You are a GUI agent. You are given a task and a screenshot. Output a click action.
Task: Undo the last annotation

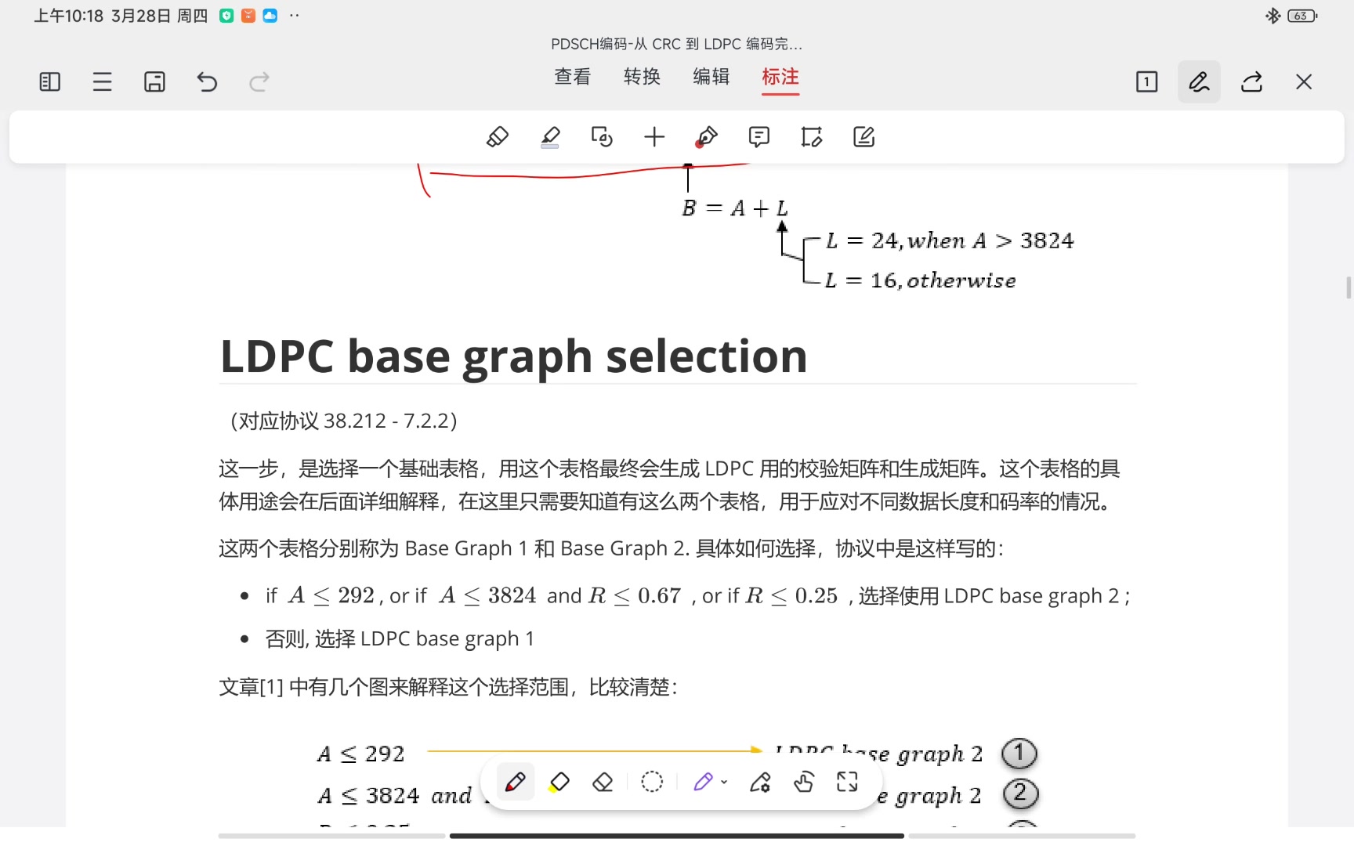pyautogui.click(x=207, y=81)
